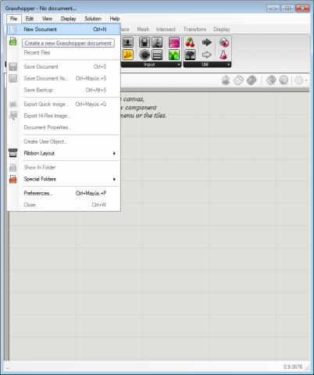This screenshot has height=375, width=314.
Task: Open the Display menu in menu bar
Action: 68,19
